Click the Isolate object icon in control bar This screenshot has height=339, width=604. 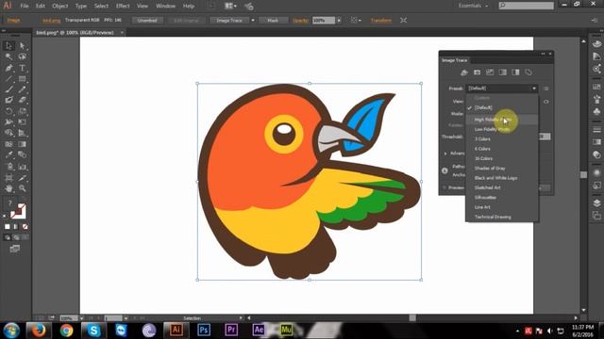pos(403,20)
